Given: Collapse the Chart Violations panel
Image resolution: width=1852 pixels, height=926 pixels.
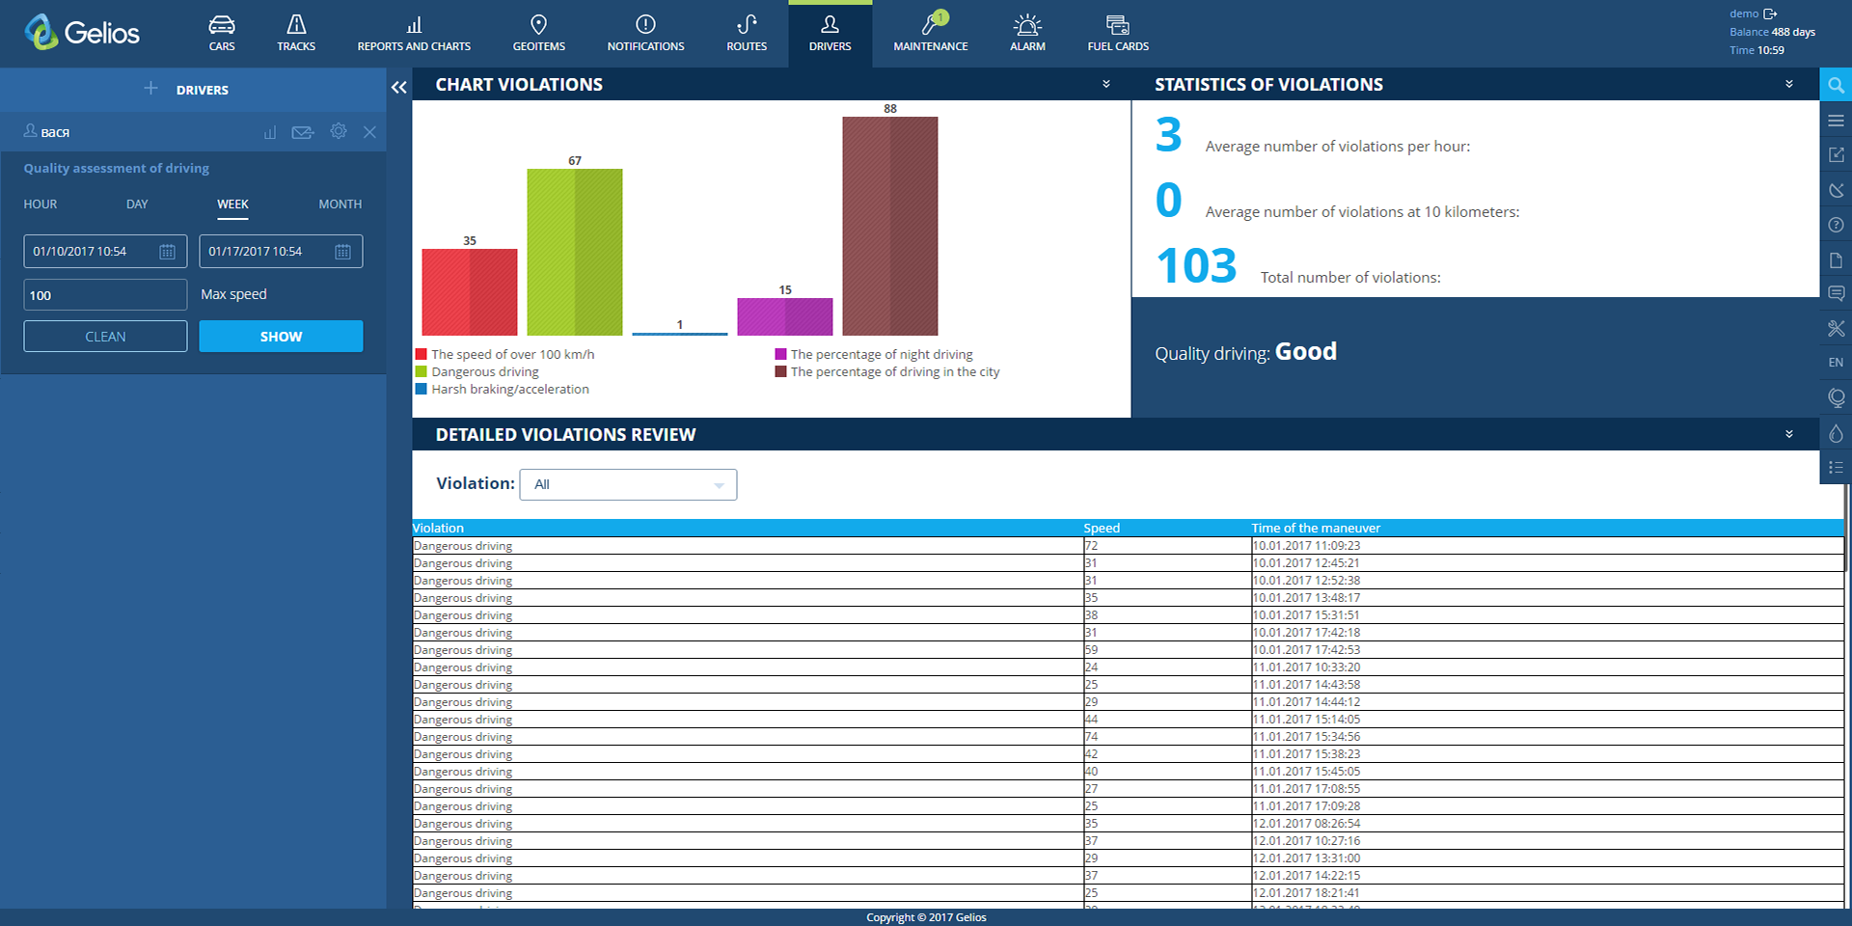Looking at the screenshot, I should click(1106, 85).
